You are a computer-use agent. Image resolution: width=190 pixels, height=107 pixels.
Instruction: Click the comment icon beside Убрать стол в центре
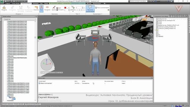[x=39, y=83]
